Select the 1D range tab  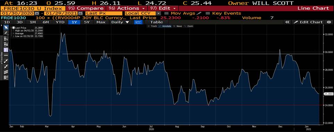7,22
